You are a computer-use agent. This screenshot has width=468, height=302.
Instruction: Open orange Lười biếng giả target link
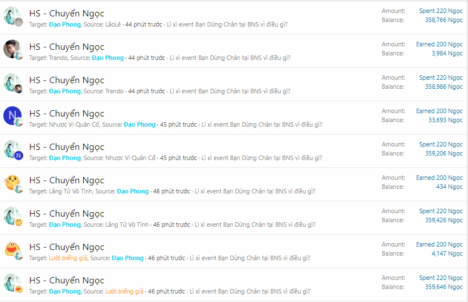[68, 258]
